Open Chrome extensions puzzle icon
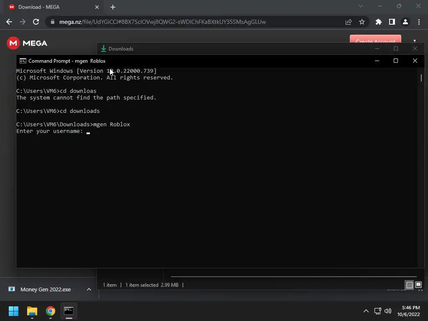The width and height of the screenshot is (428, 321). (x=379, y=22)
